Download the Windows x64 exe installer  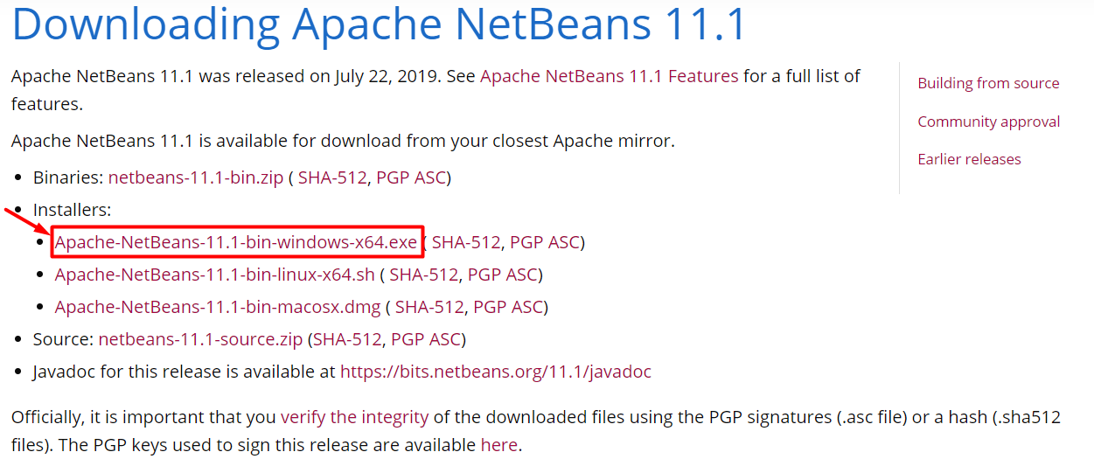point(236,242)
